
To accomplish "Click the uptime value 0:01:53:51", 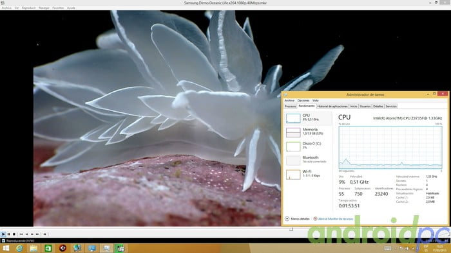I will point(349,205).
